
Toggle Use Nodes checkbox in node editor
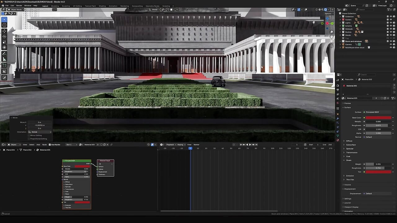point(50,145)
